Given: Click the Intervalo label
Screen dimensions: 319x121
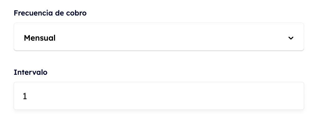Looking at the screenshot, I should point(30,72).
